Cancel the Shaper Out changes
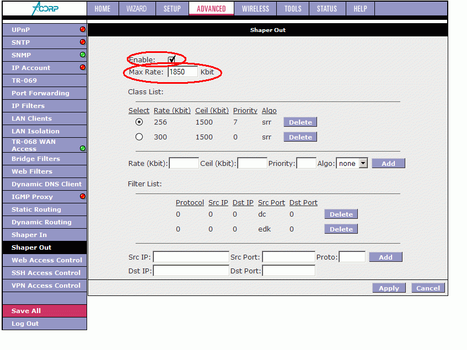467x350 pixels. pyautogui.click(x=428, y=288)
